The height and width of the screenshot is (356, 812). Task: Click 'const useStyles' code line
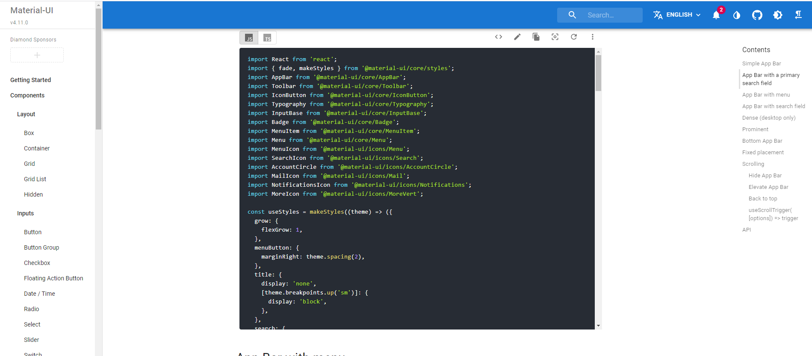click(320, 212)
